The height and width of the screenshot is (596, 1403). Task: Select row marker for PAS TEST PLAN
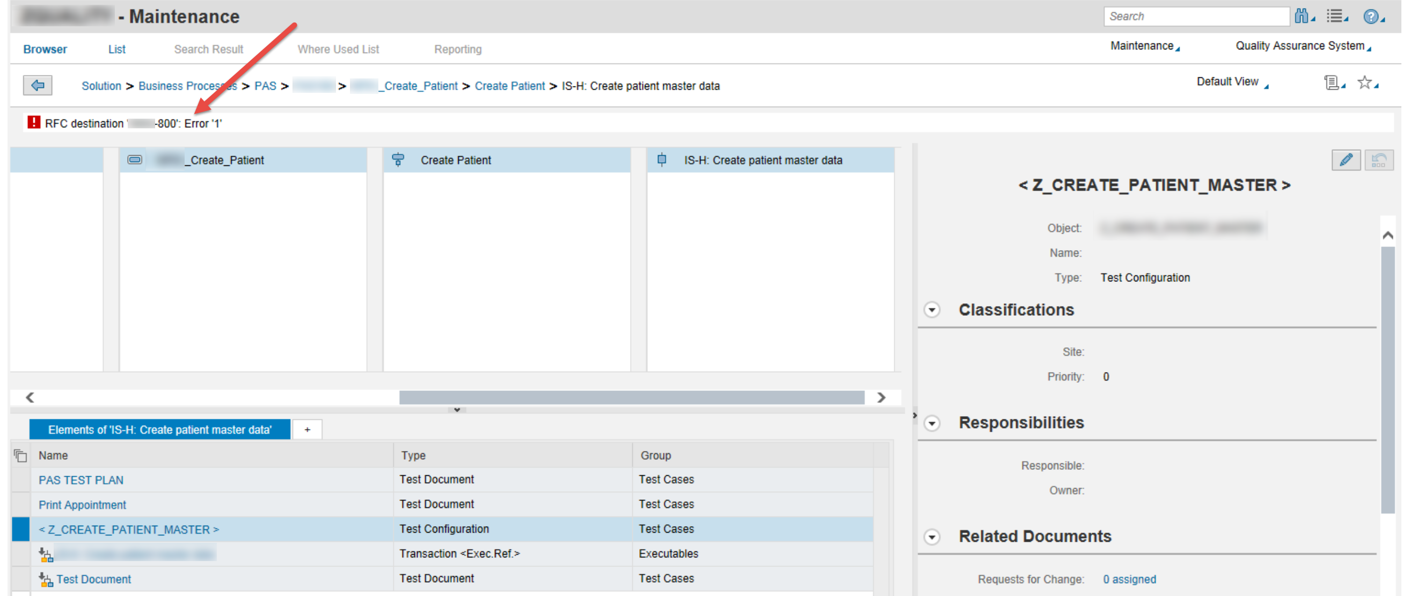pyautogui.click(x=21, y=480)
